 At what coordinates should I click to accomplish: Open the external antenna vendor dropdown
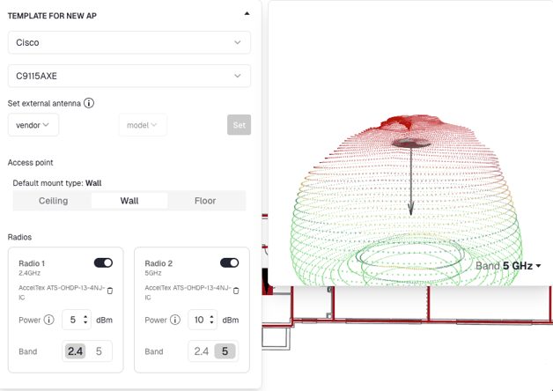pyautogui.click(x=33, y=125)
